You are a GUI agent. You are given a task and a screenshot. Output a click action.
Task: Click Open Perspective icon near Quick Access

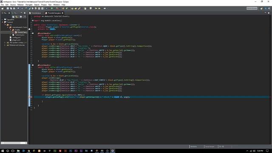tap(261, 8)
